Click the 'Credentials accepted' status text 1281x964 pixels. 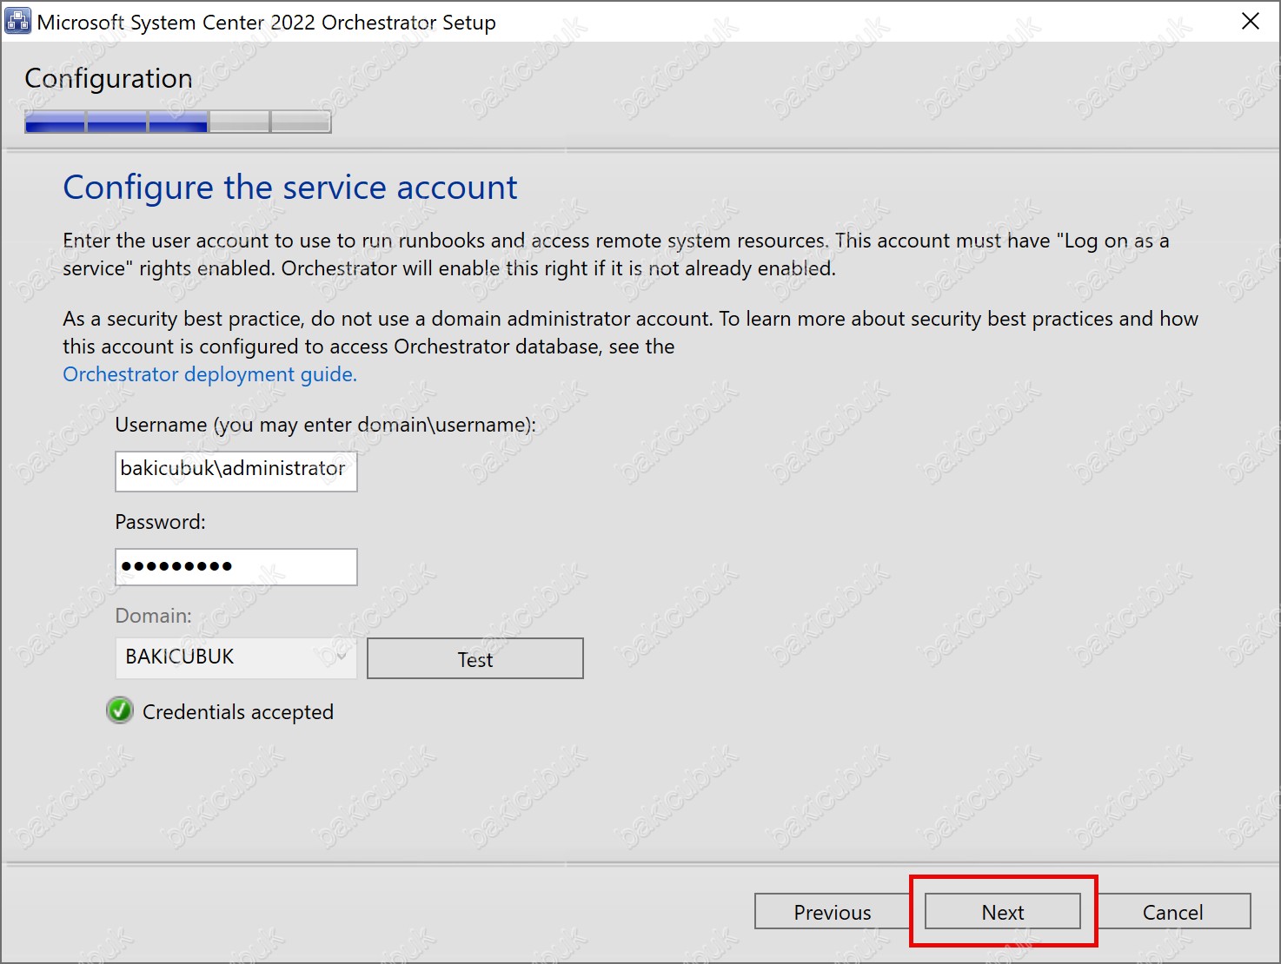238,712
